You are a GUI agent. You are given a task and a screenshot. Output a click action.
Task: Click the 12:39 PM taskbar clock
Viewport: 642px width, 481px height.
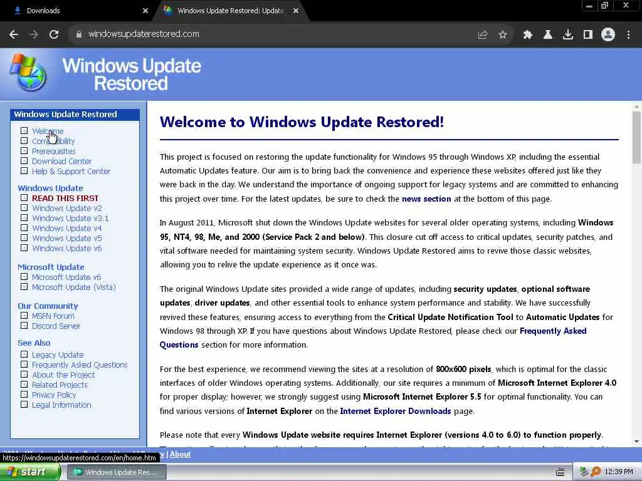tap(619, 472)
